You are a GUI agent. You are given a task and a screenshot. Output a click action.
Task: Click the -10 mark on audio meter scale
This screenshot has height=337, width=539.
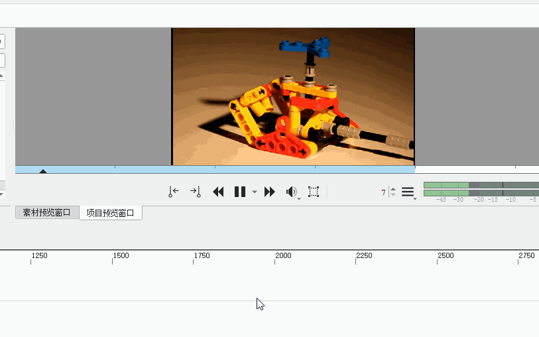[x=510, y=200]
